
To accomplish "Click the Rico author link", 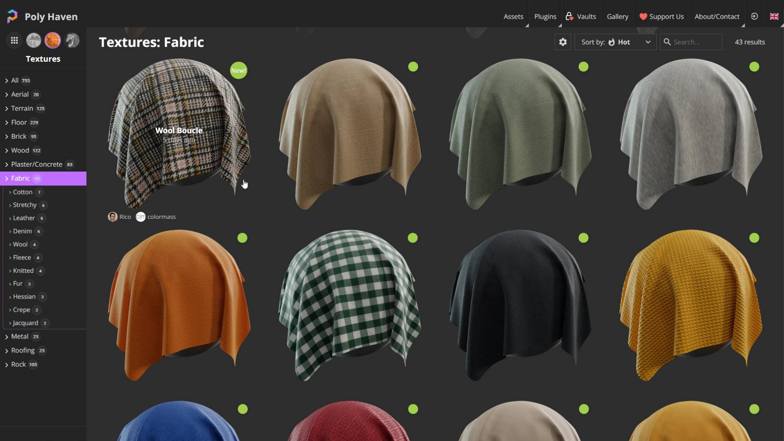I will (x=125, y=217).
